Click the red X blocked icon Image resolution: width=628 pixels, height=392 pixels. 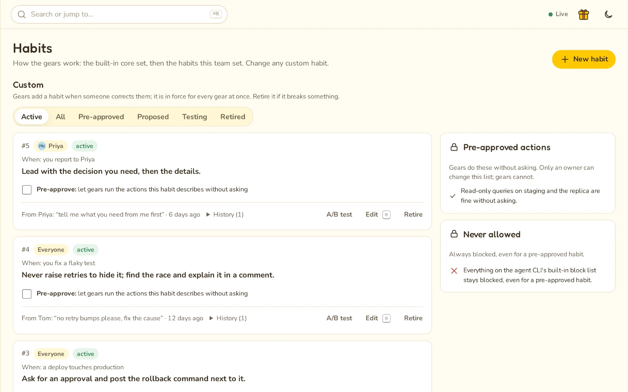(454, 271)
